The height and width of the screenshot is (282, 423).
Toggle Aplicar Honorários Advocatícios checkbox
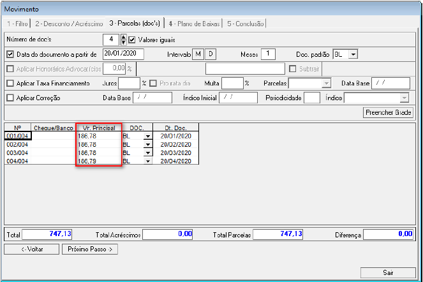pos(10,69)
